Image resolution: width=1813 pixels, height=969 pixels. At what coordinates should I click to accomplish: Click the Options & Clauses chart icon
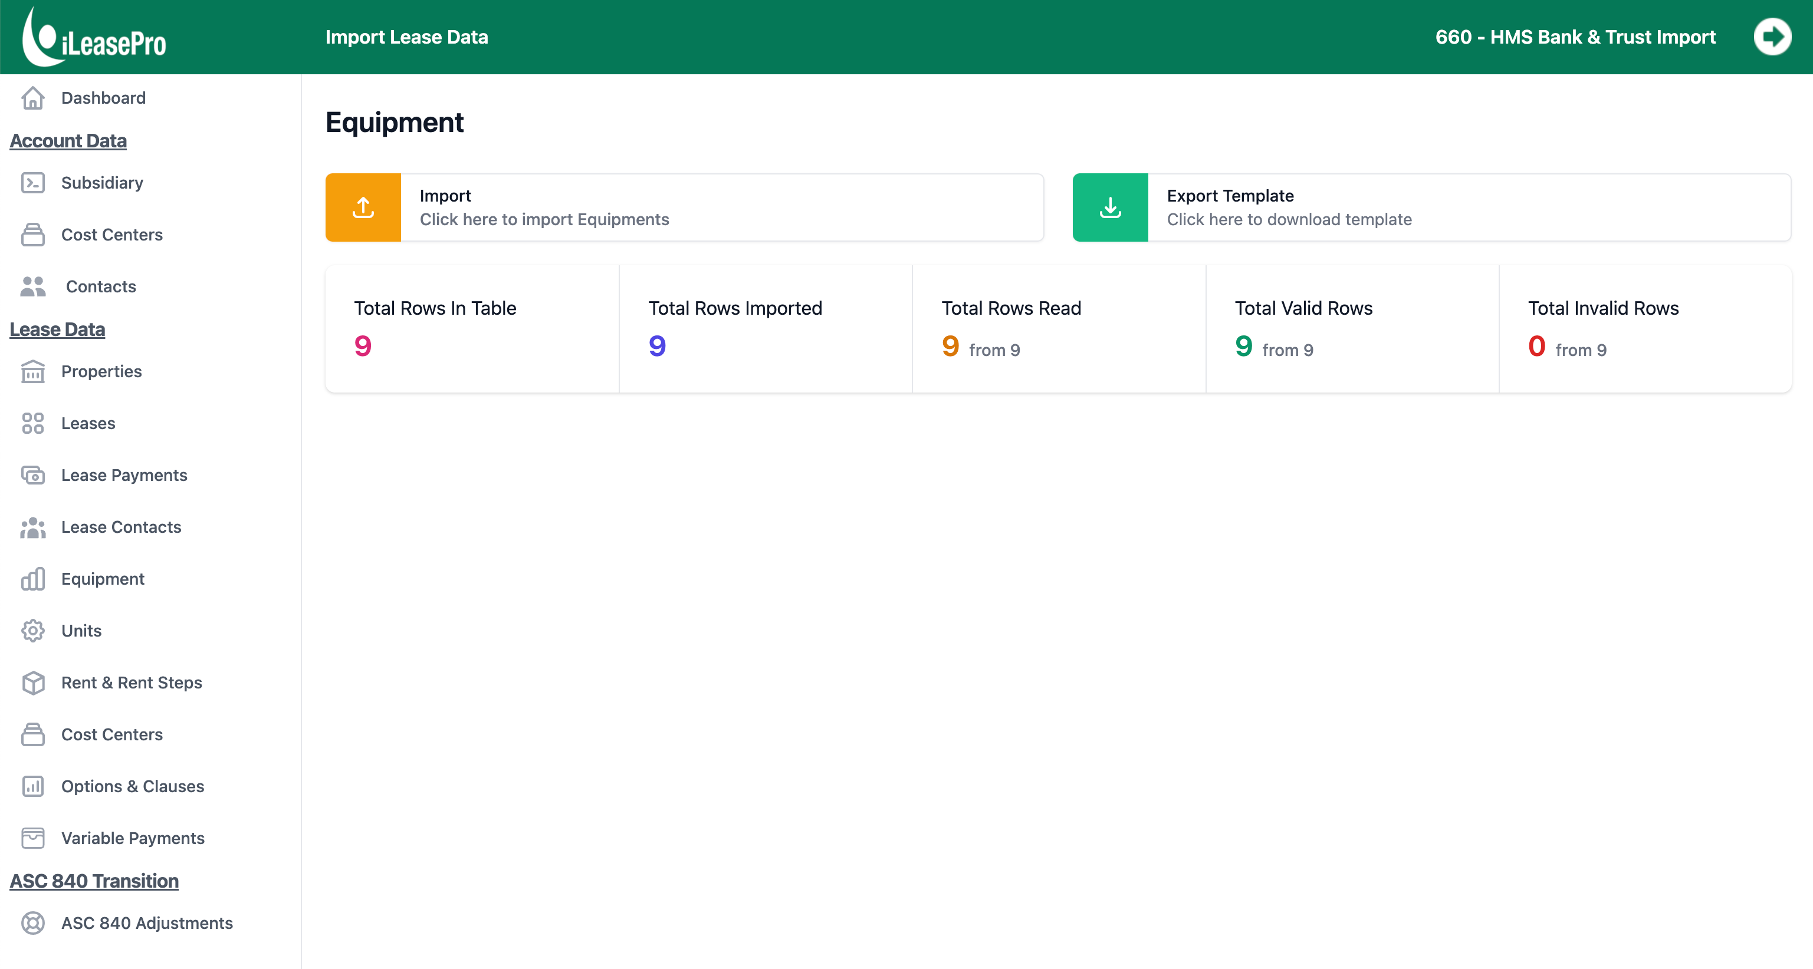tap(32, 786)
